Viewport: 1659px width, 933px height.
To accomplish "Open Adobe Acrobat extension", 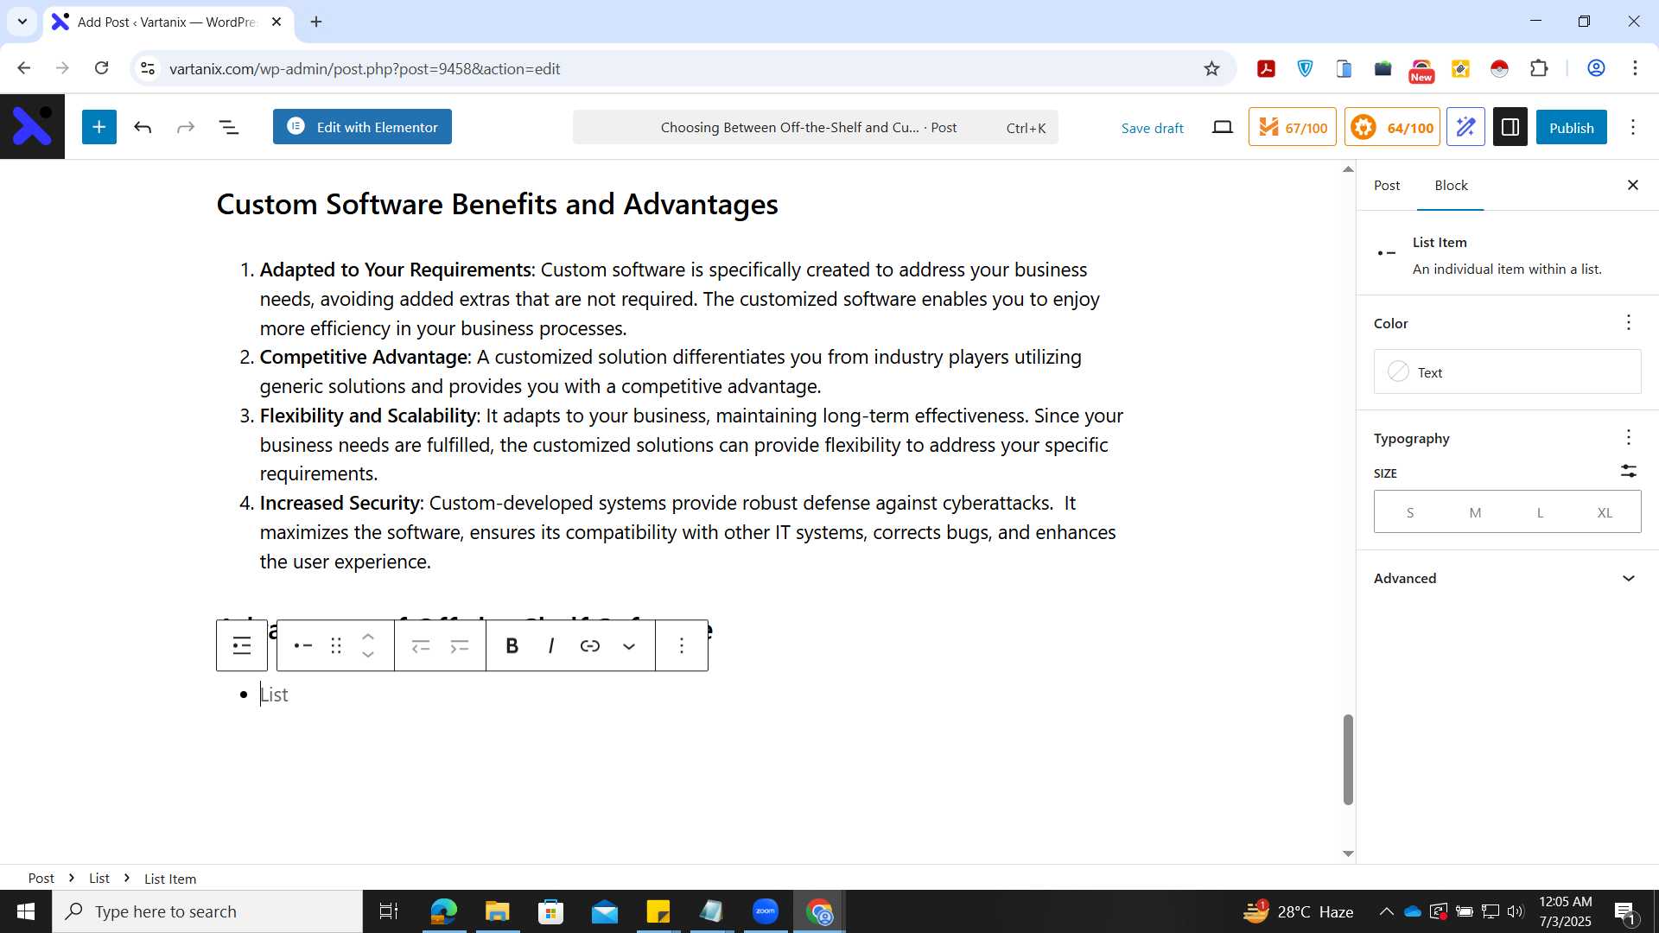I will click(1266, 68).
